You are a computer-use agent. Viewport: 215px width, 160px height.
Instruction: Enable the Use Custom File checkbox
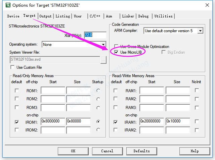tap(12, 67)
